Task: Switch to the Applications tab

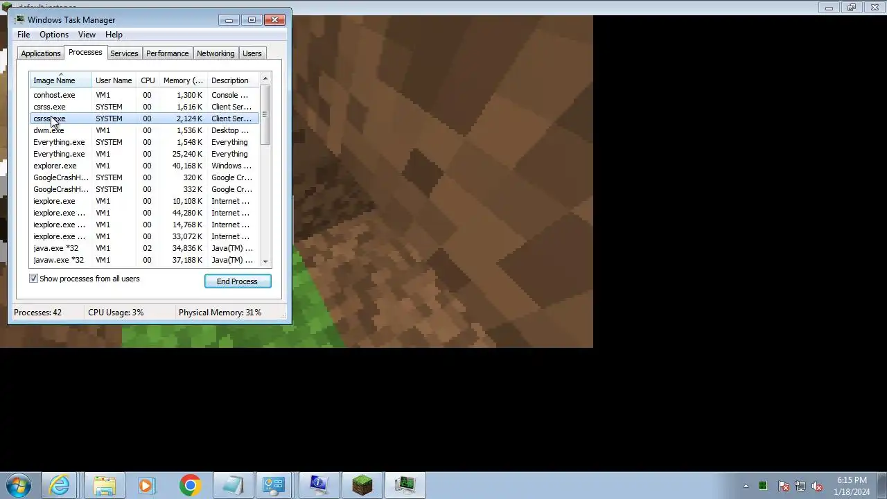Action: tap(41, 53)
